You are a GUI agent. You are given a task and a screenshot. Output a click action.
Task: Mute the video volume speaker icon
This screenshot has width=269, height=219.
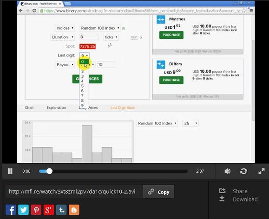(228, 171)
